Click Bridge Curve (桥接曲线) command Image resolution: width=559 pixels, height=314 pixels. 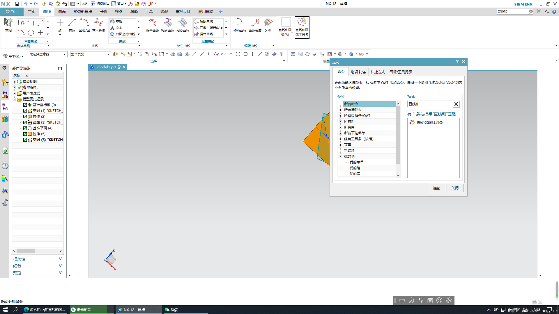[x=204, y=21]
